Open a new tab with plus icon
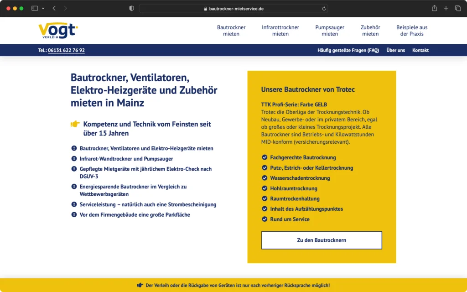 pos(446,8)
